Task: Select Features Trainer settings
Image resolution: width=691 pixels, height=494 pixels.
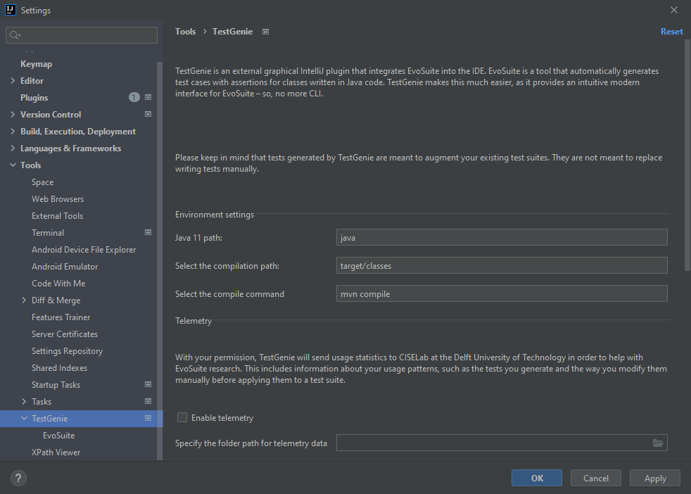Action: point(61,317)
